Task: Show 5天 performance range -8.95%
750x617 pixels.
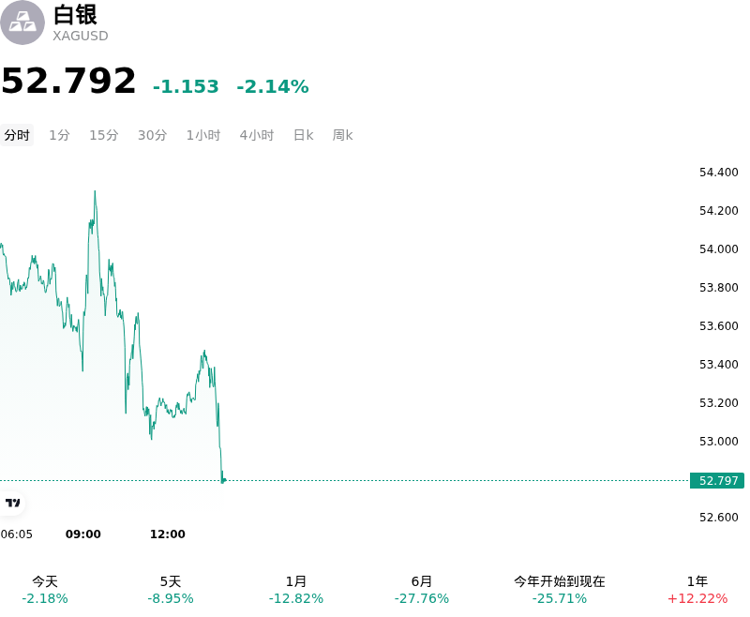Action: point(171,590)
